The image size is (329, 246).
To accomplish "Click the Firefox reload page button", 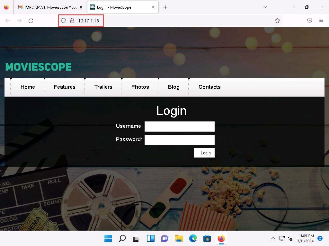I will pos(31,21).
